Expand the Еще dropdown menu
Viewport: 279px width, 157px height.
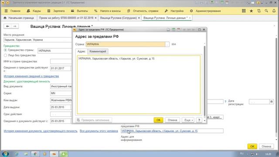[x=188, y=120]
